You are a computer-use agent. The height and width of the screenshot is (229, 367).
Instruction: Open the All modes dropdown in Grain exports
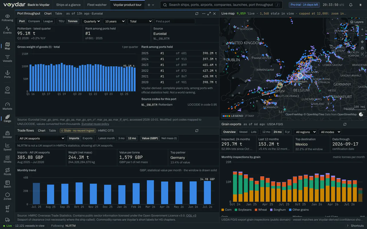(330, 132)
